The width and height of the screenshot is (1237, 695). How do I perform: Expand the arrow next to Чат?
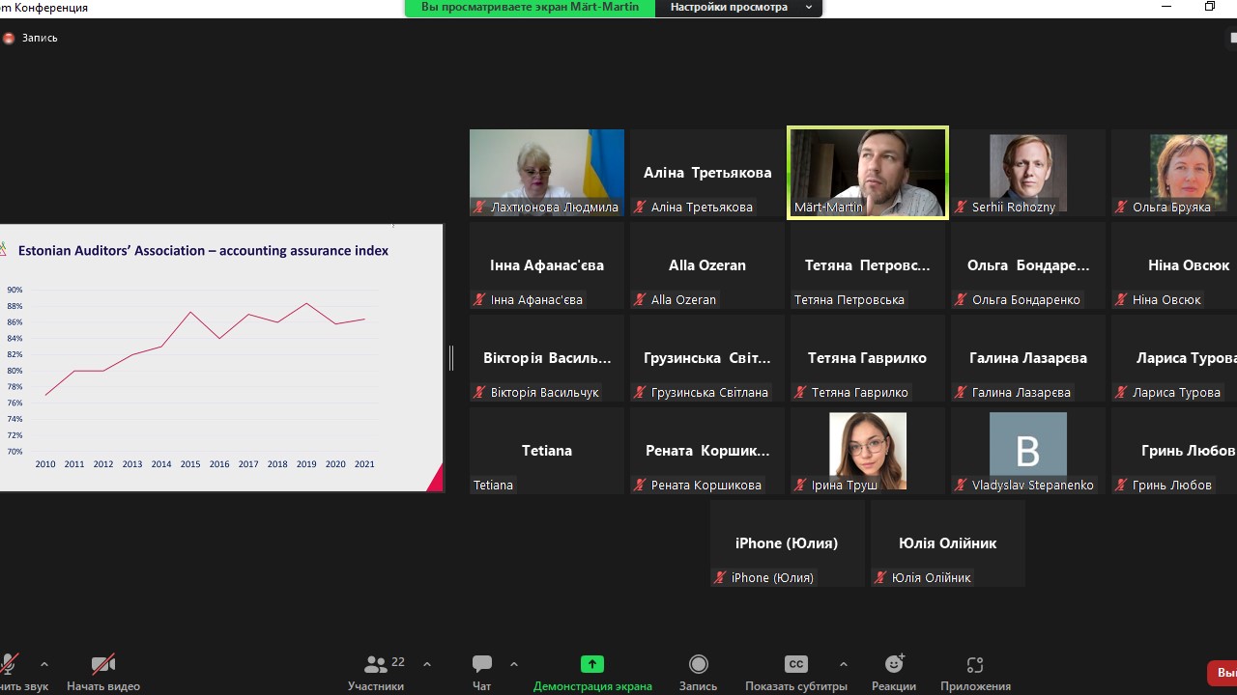(513, 664)
